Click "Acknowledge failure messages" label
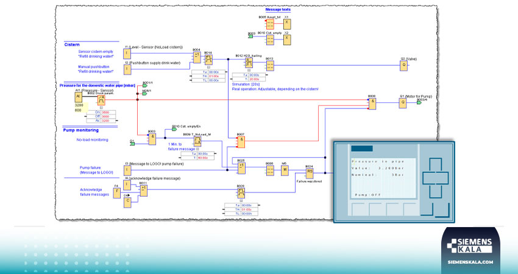This screenshot has height=274, width=518. coord(94,192)
